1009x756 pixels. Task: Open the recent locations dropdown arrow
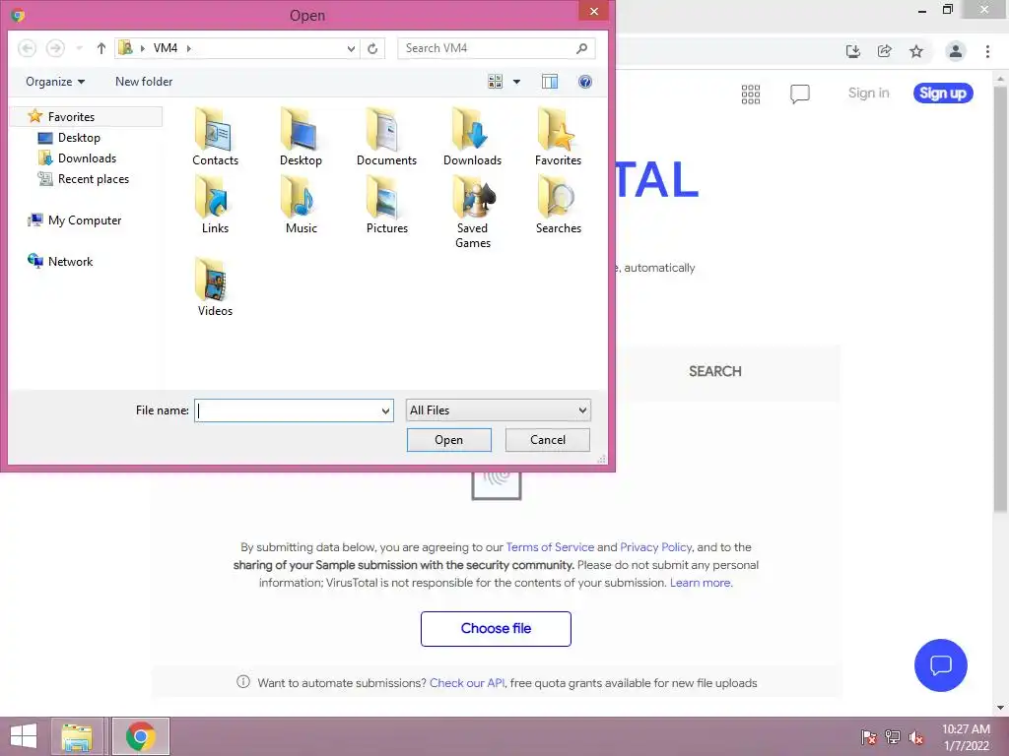point(79,48)
